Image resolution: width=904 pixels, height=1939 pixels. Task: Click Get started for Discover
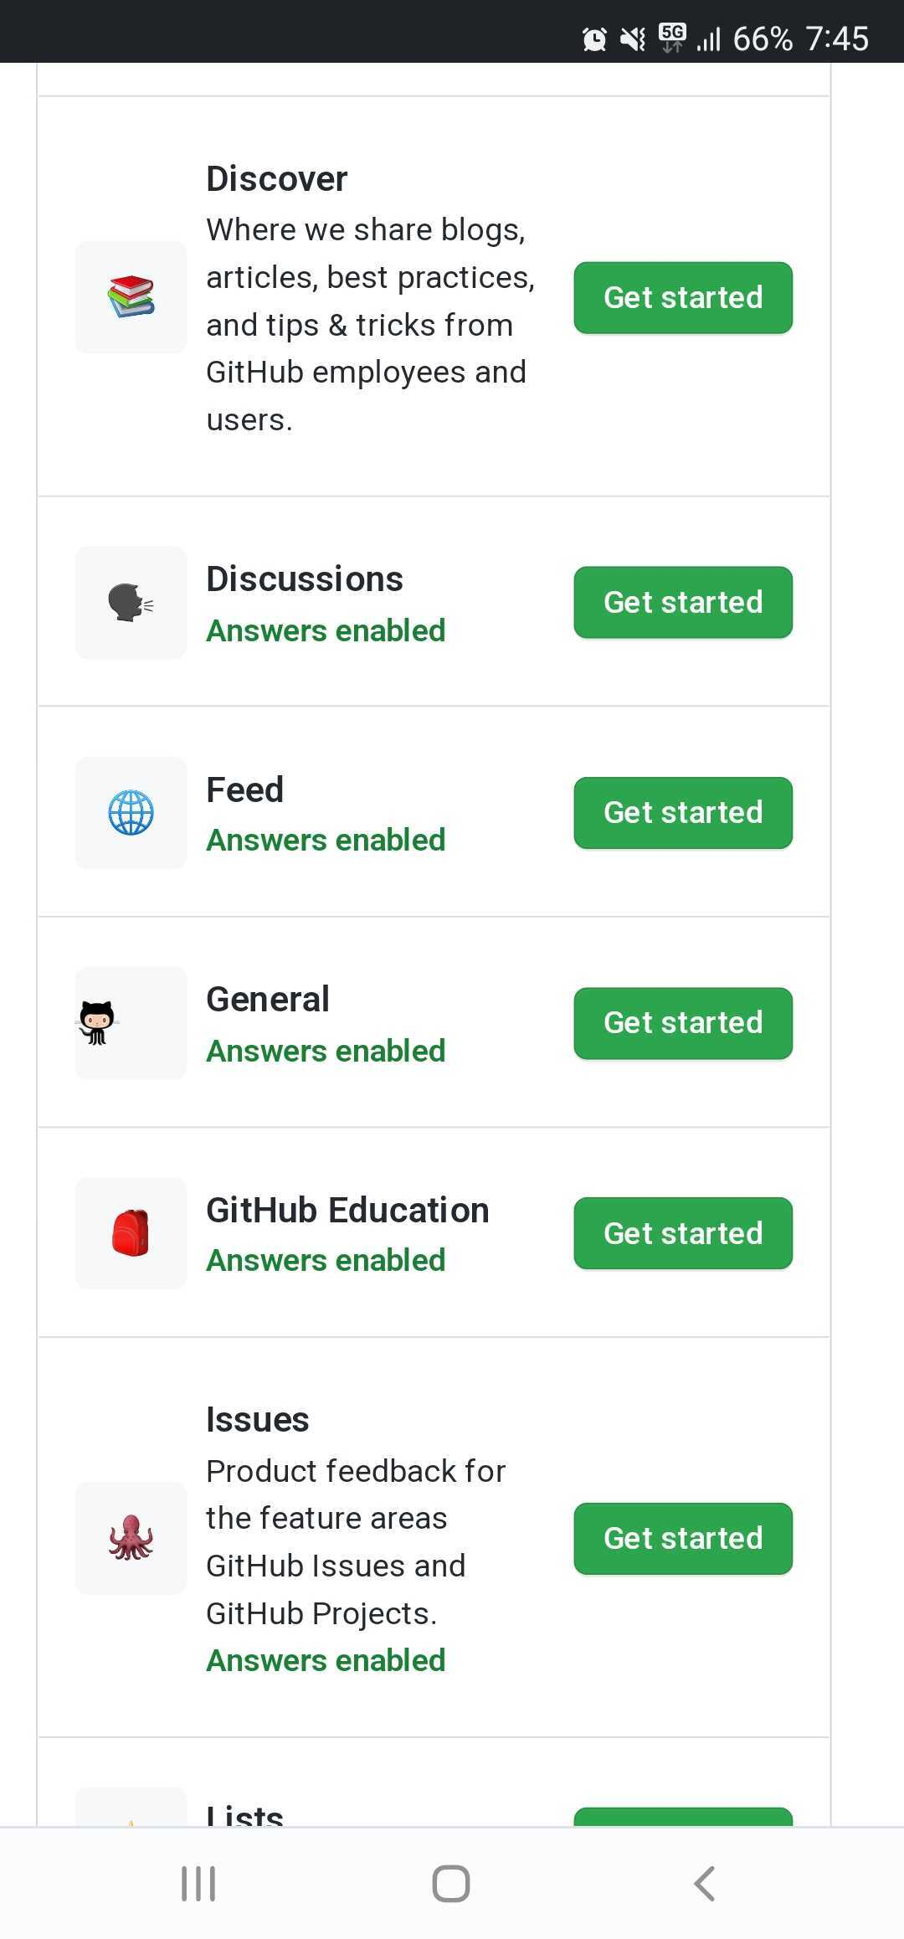coord(682,297)
